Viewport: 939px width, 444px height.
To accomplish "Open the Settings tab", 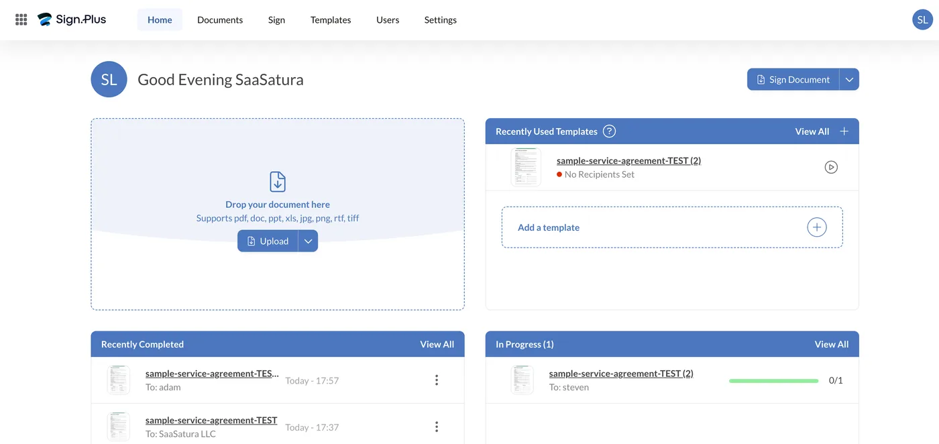I will [441, 19].
